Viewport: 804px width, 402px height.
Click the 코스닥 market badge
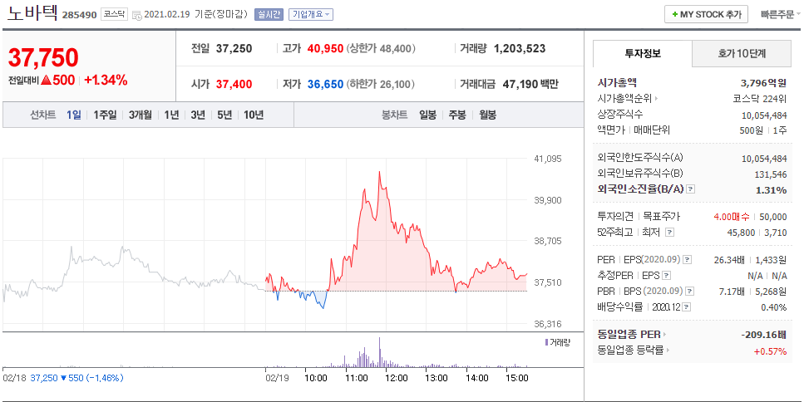[113, 14]
